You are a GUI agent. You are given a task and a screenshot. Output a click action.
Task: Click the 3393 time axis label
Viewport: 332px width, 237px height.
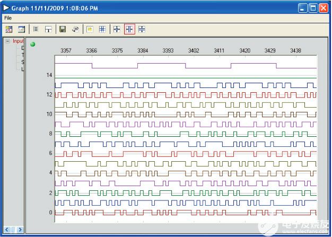(x=168, y=50)
